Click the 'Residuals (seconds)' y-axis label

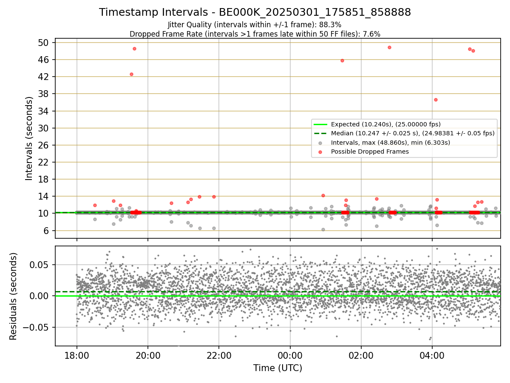point(14,296)
